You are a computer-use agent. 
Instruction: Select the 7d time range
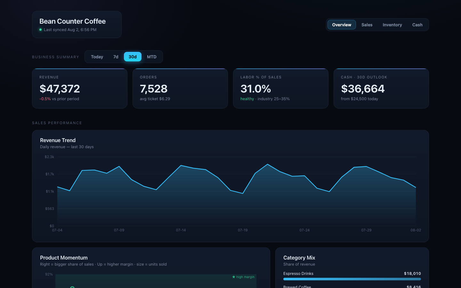coord(116,57)
